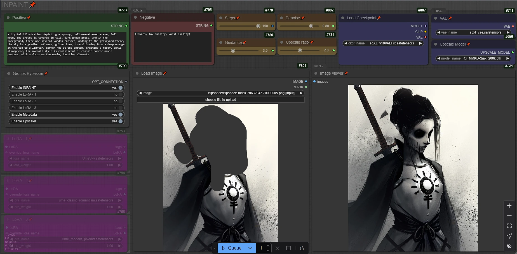Click the Steps slider handle
The height and width of the screenshot is (254, 517).
(x=258, y=26)
